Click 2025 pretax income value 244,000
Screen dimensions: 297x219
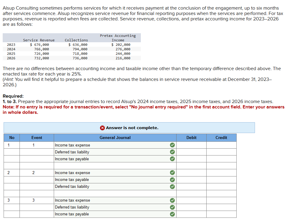tap(123, 54)
